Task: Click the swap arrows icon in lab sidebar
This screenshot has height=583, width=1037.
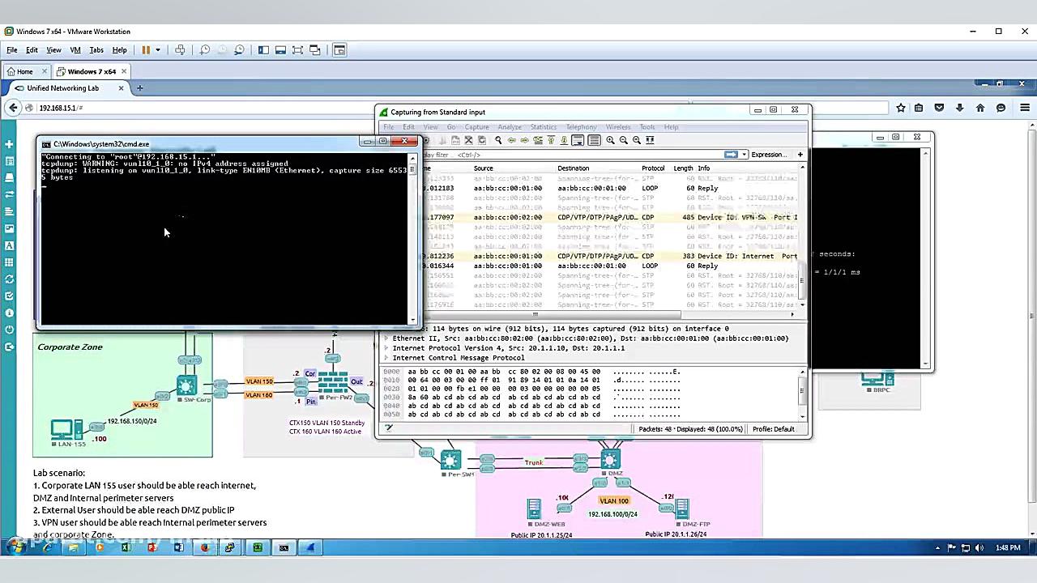Action: 9,194
